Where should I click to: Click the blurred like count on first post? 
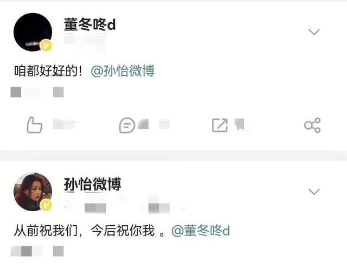(x=66, y=124)
